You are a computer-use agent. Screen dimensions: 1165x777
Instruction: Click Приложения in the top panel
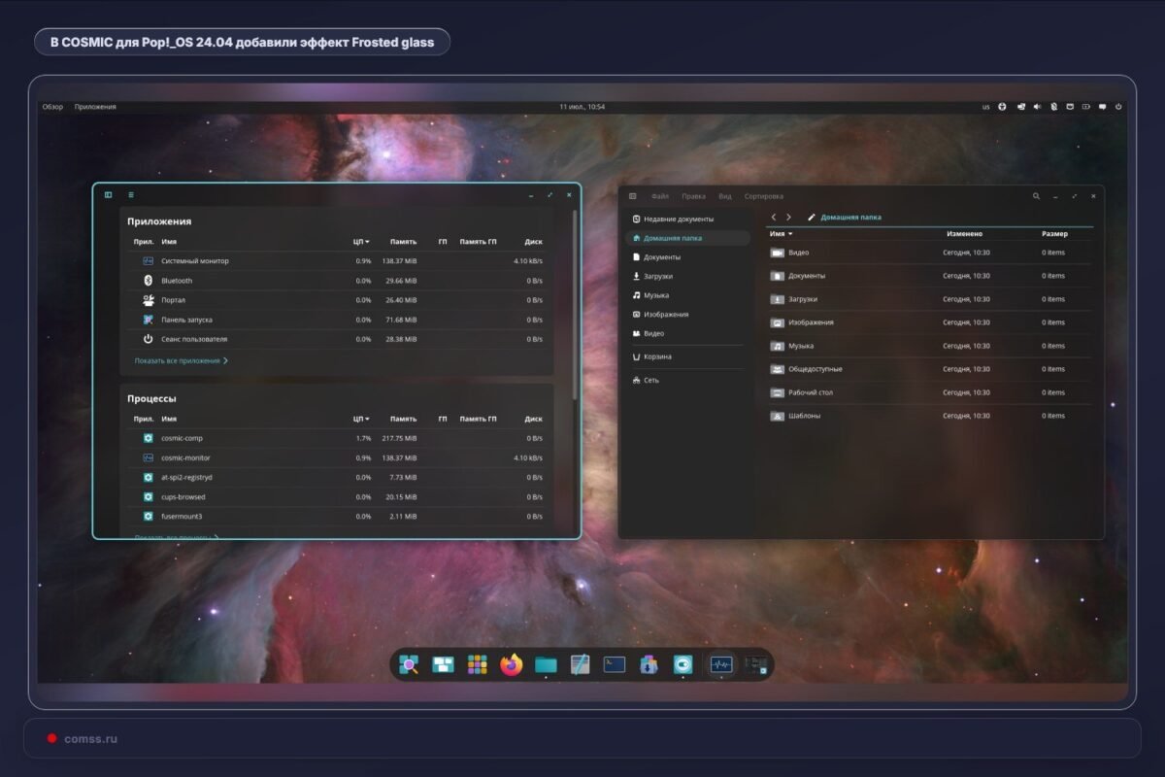95,107
